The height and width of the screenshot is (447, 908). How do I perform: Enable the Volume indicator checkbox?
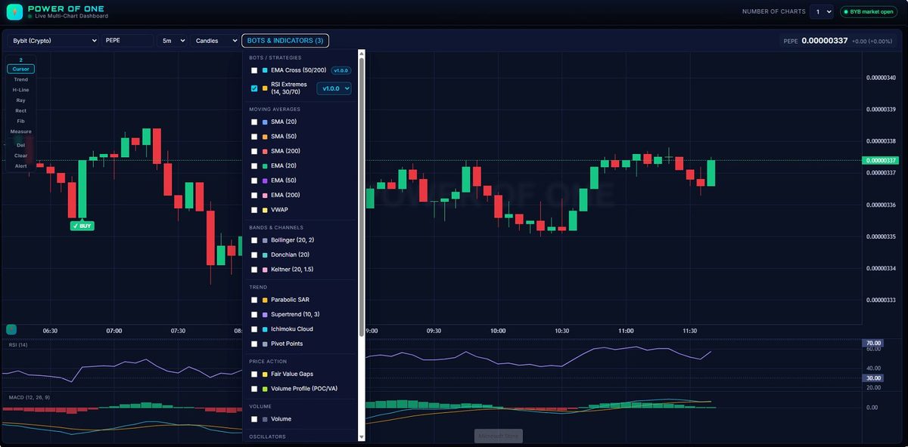[254, 419]
